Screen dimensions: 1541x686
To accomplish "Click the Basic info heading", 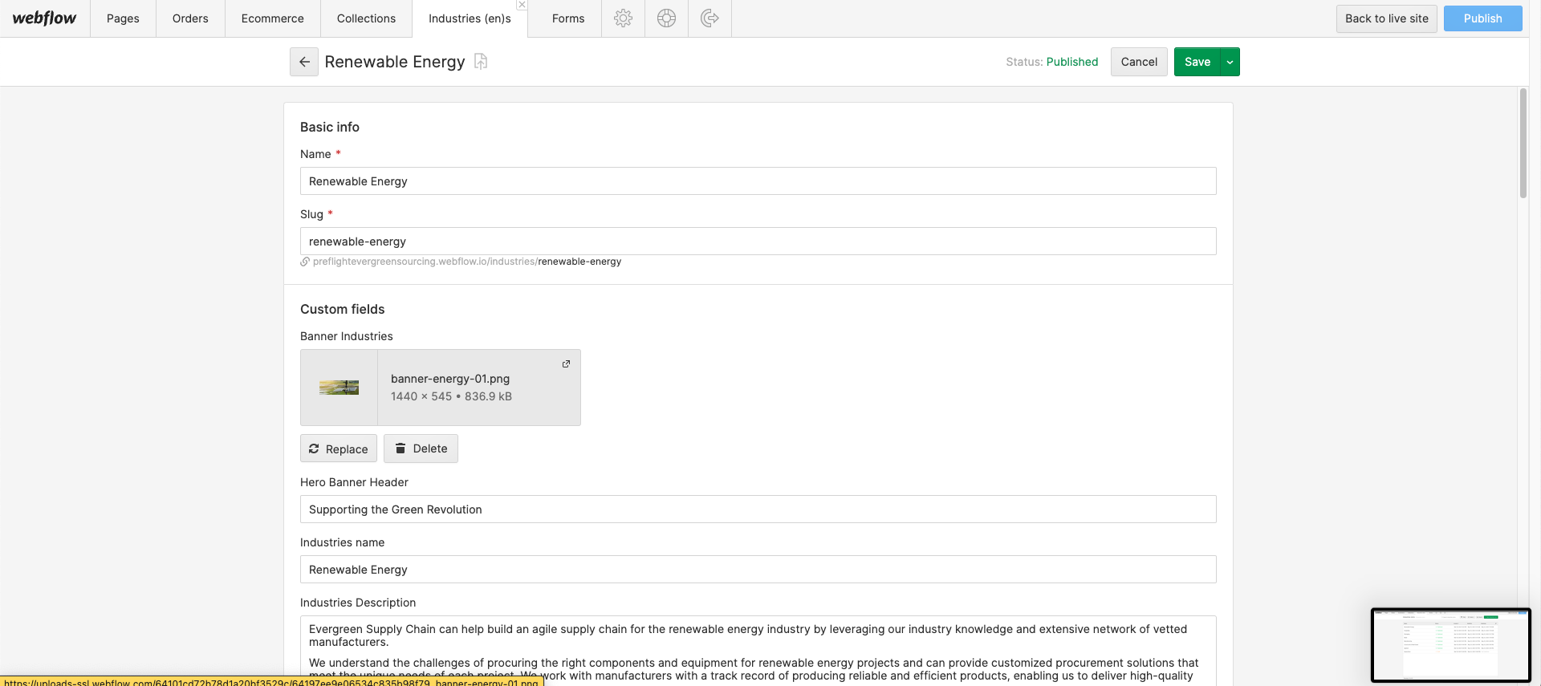I will tap(330, 127).
